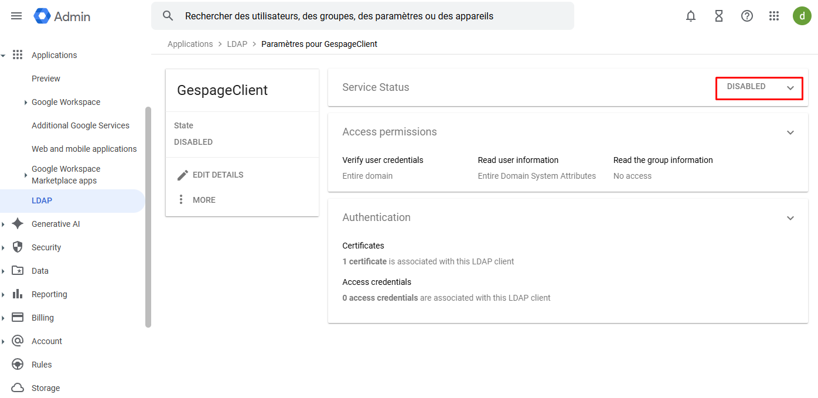Viewport: 818px width, 398px height.
Task: Open Rules sidebar item
Action: click(x=42, y=365)
